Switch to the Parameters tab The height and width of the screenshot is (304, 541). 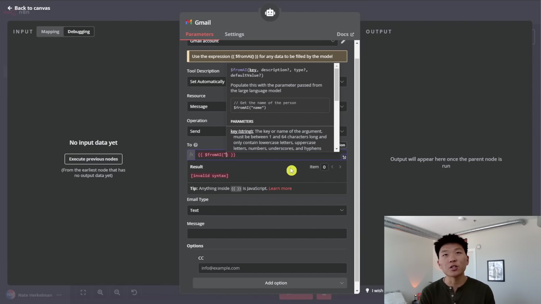200,34
